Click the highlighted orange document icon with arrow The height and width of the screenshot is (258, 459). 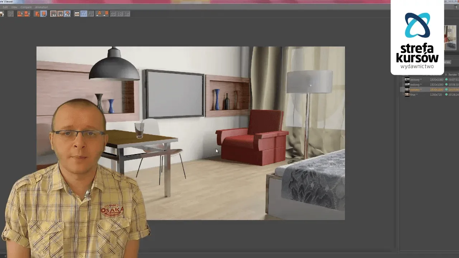coord(44,14)
